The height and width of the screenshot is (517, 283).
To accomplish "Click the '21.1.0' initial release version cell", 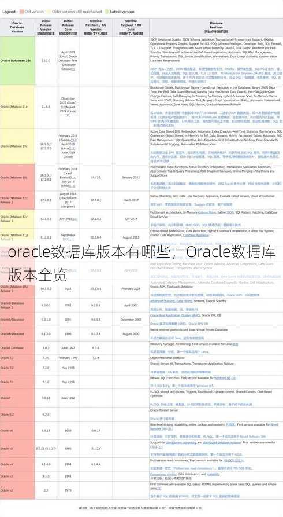I will tap(46, 107).
